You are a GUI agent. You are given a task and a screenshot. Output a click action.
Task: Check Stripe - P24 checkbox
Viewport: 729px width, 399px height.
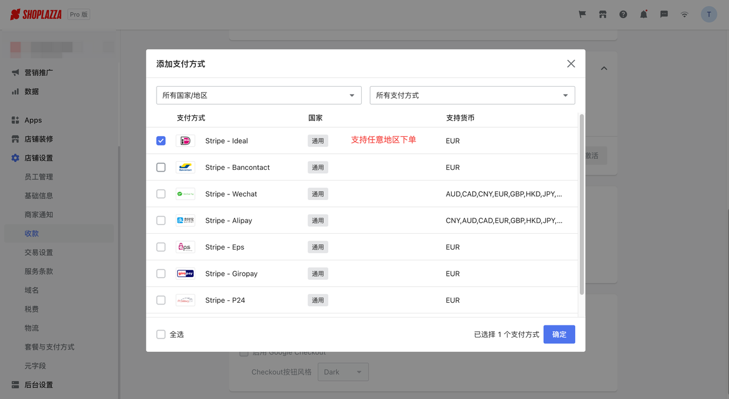[161, 300]
